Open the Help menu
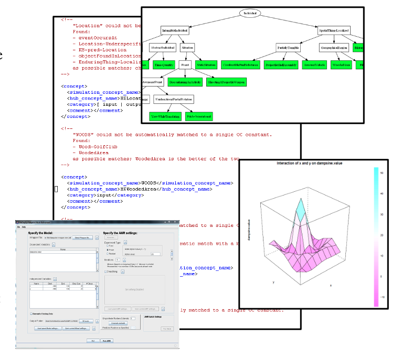401x360 pixels. (24, 227)
